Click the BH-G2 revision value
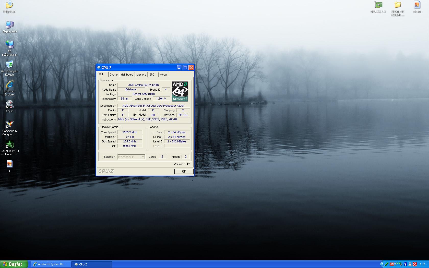 click(183, 115)
